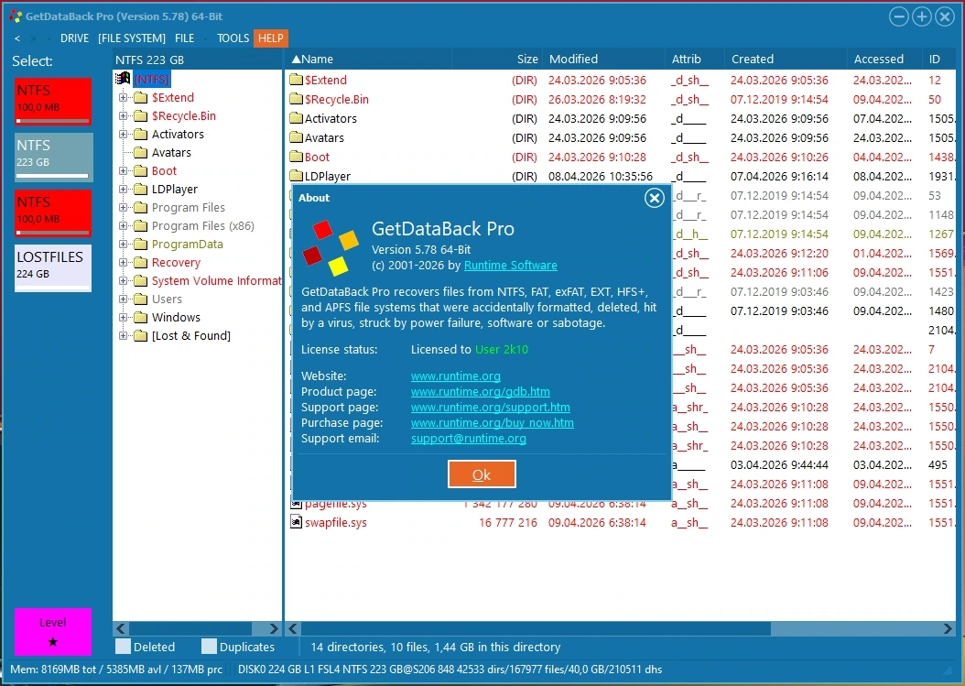
Task: Open the TOOLS menu
Action: 233,38
